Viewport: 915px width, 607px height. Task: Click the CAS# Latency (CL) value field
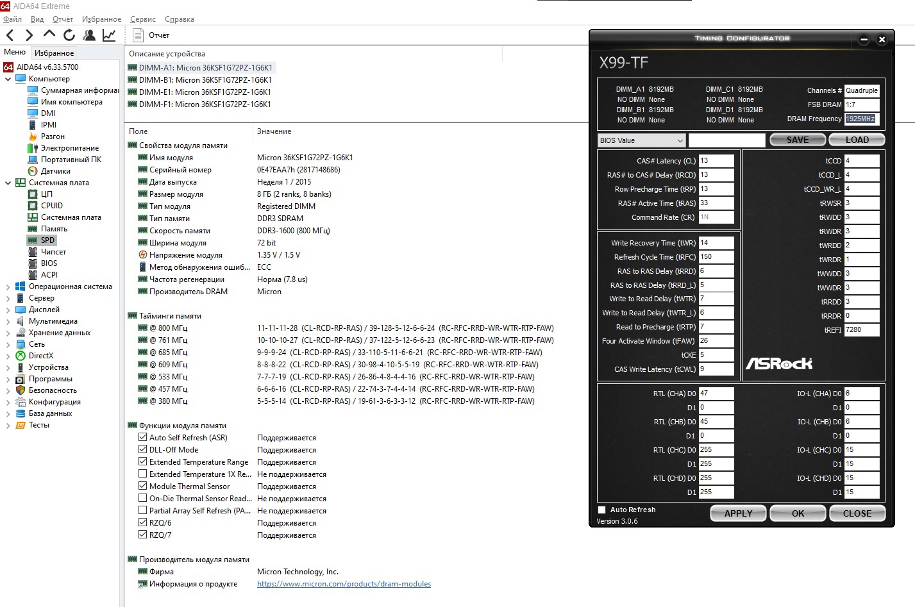(x=716, y=161)
